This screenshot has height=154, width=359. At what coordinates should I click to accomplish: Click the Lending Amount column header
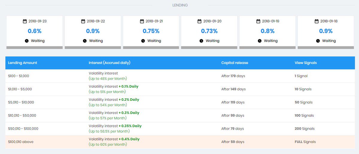[x=23, y=63]
